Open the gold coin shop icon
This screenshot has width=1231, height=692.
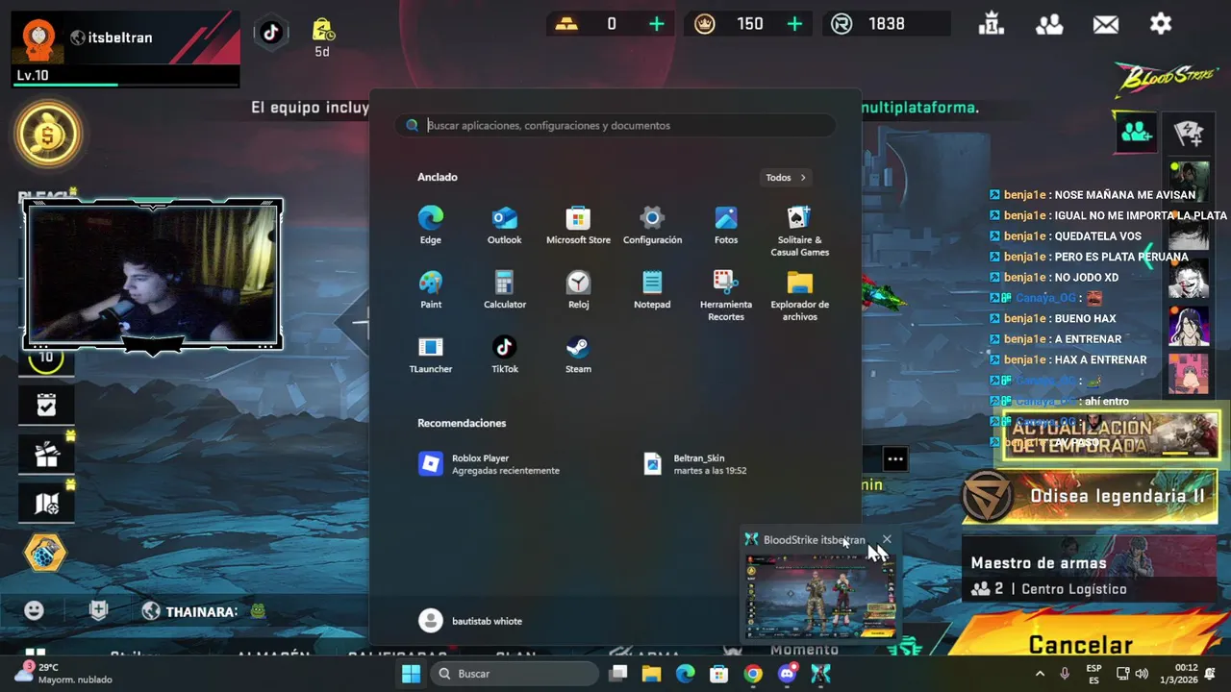(x=47, y=134)
